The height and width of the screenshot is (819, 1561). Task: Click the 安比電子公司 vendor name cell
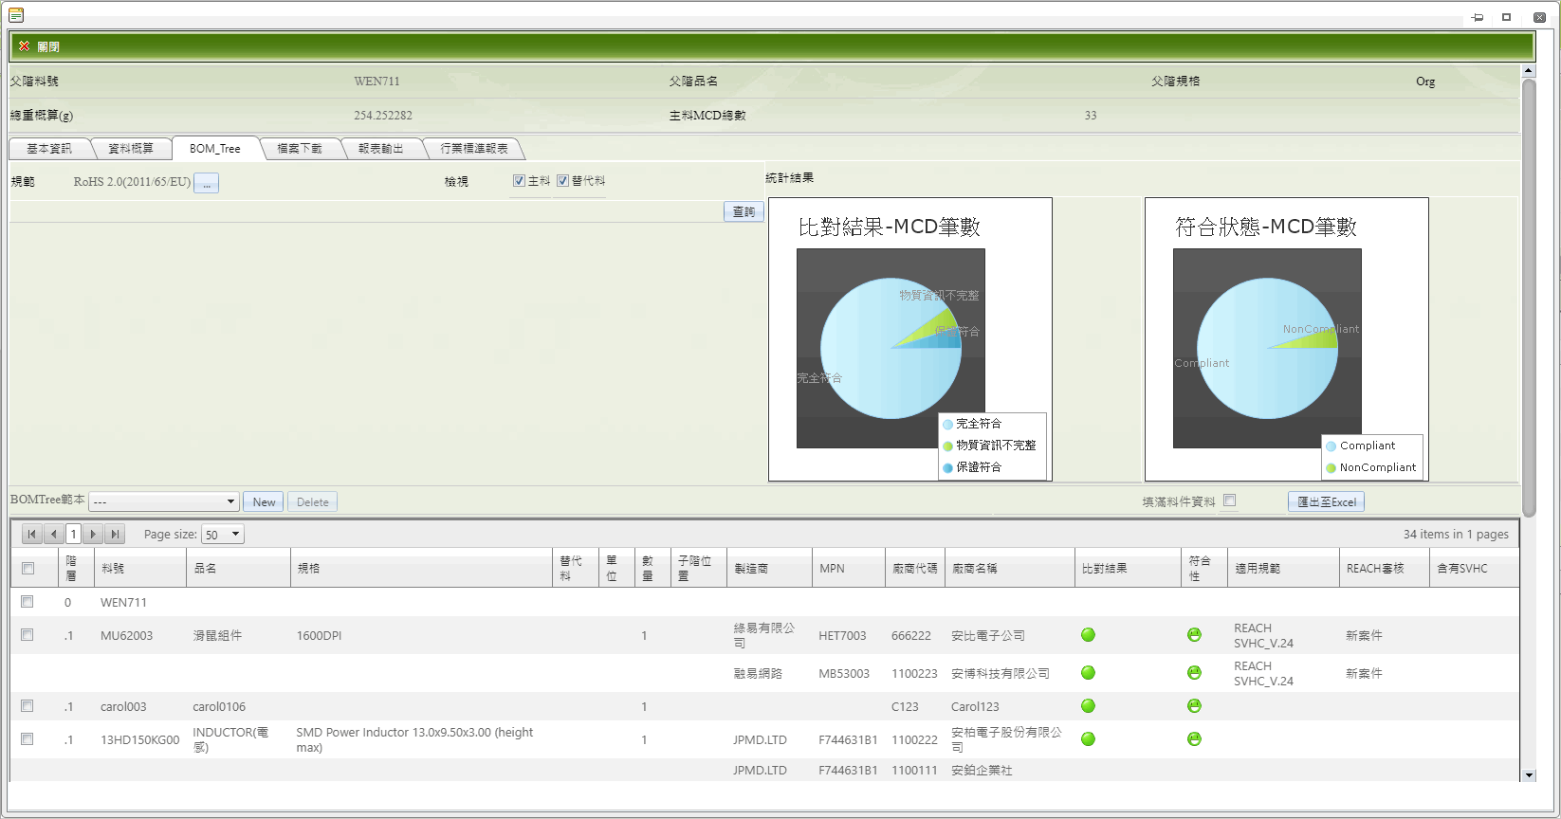988,636
